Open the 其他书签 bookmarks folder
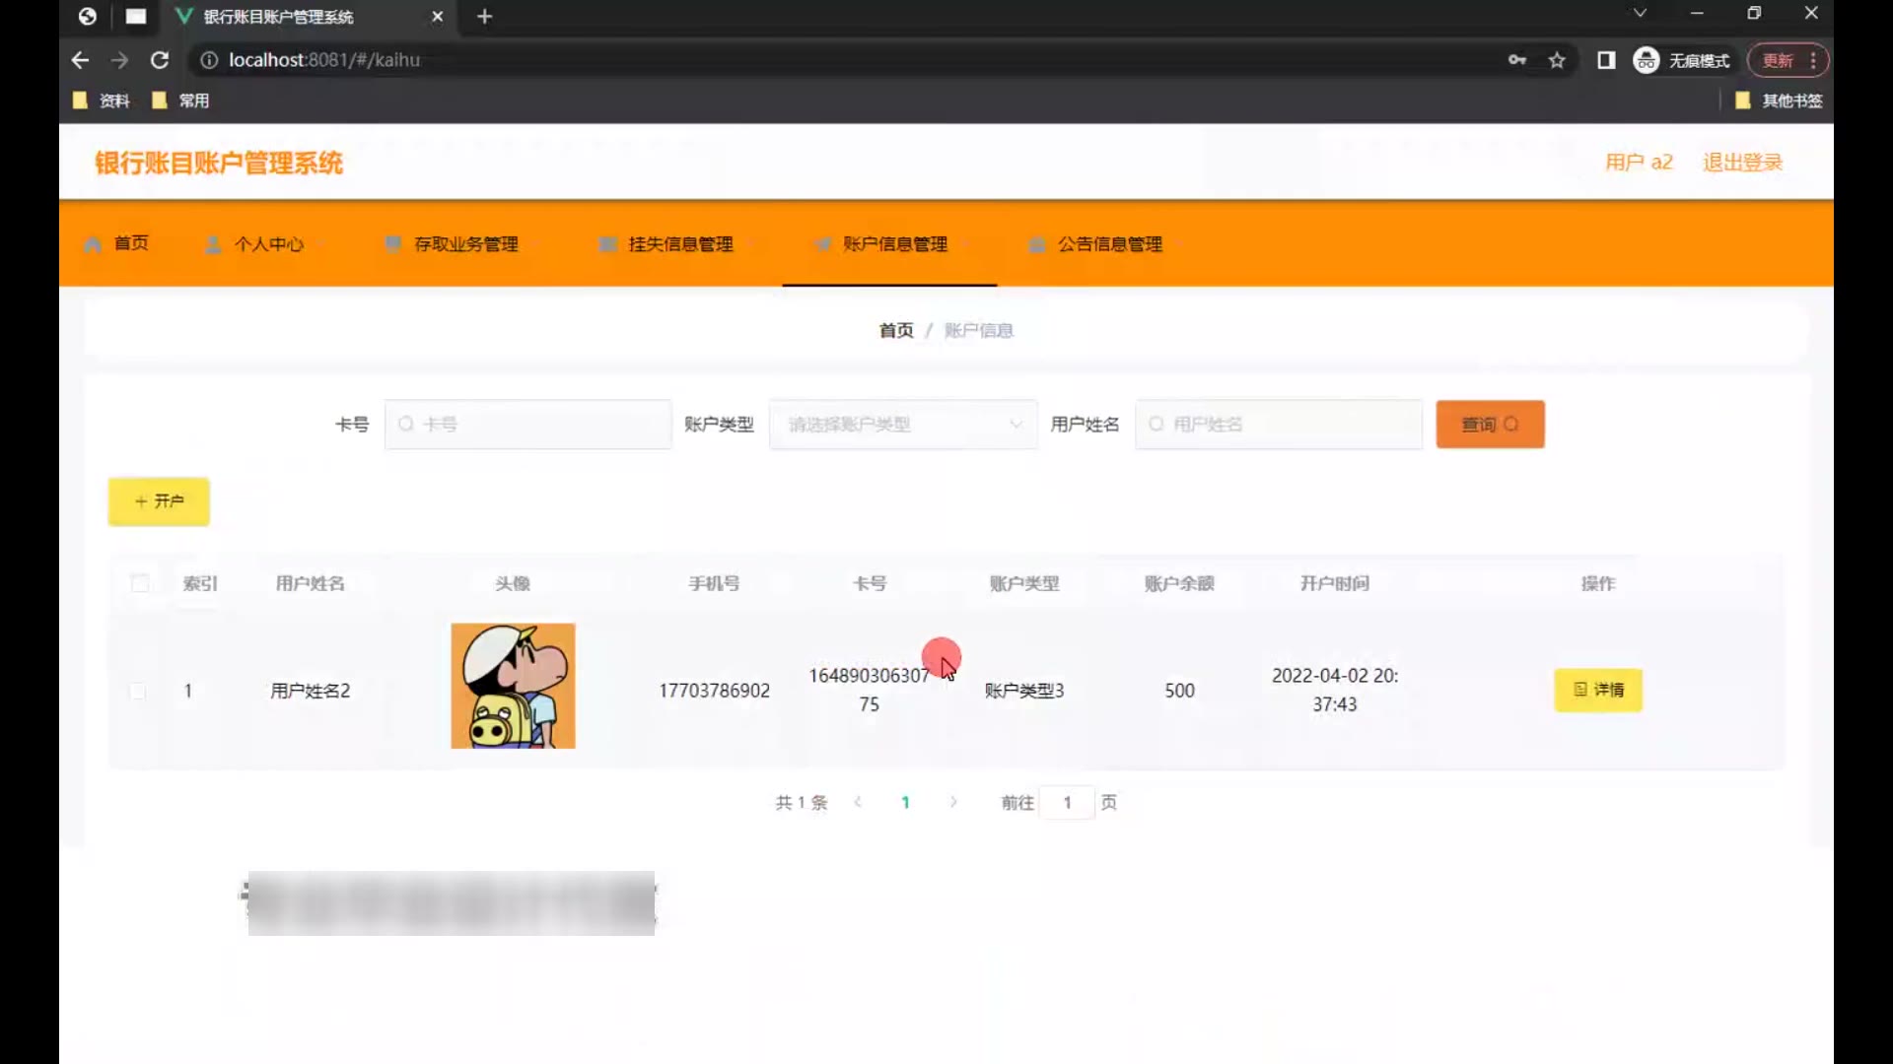1893x1064 pixels. point(1780,100)
